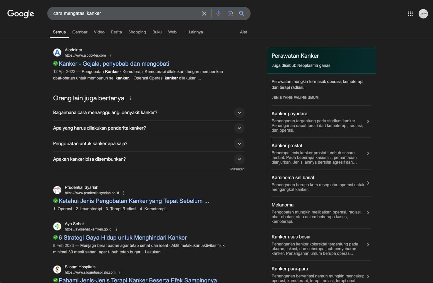Switch to the Video tab
Image resolution: width=433 pixels, height=283 pixels.
point(99,32)
